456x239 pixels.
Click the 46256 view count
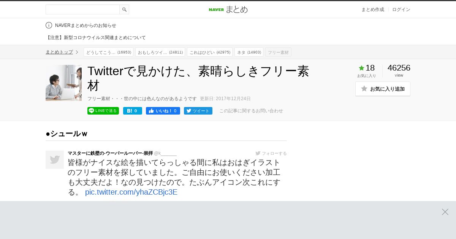point(399,68)
